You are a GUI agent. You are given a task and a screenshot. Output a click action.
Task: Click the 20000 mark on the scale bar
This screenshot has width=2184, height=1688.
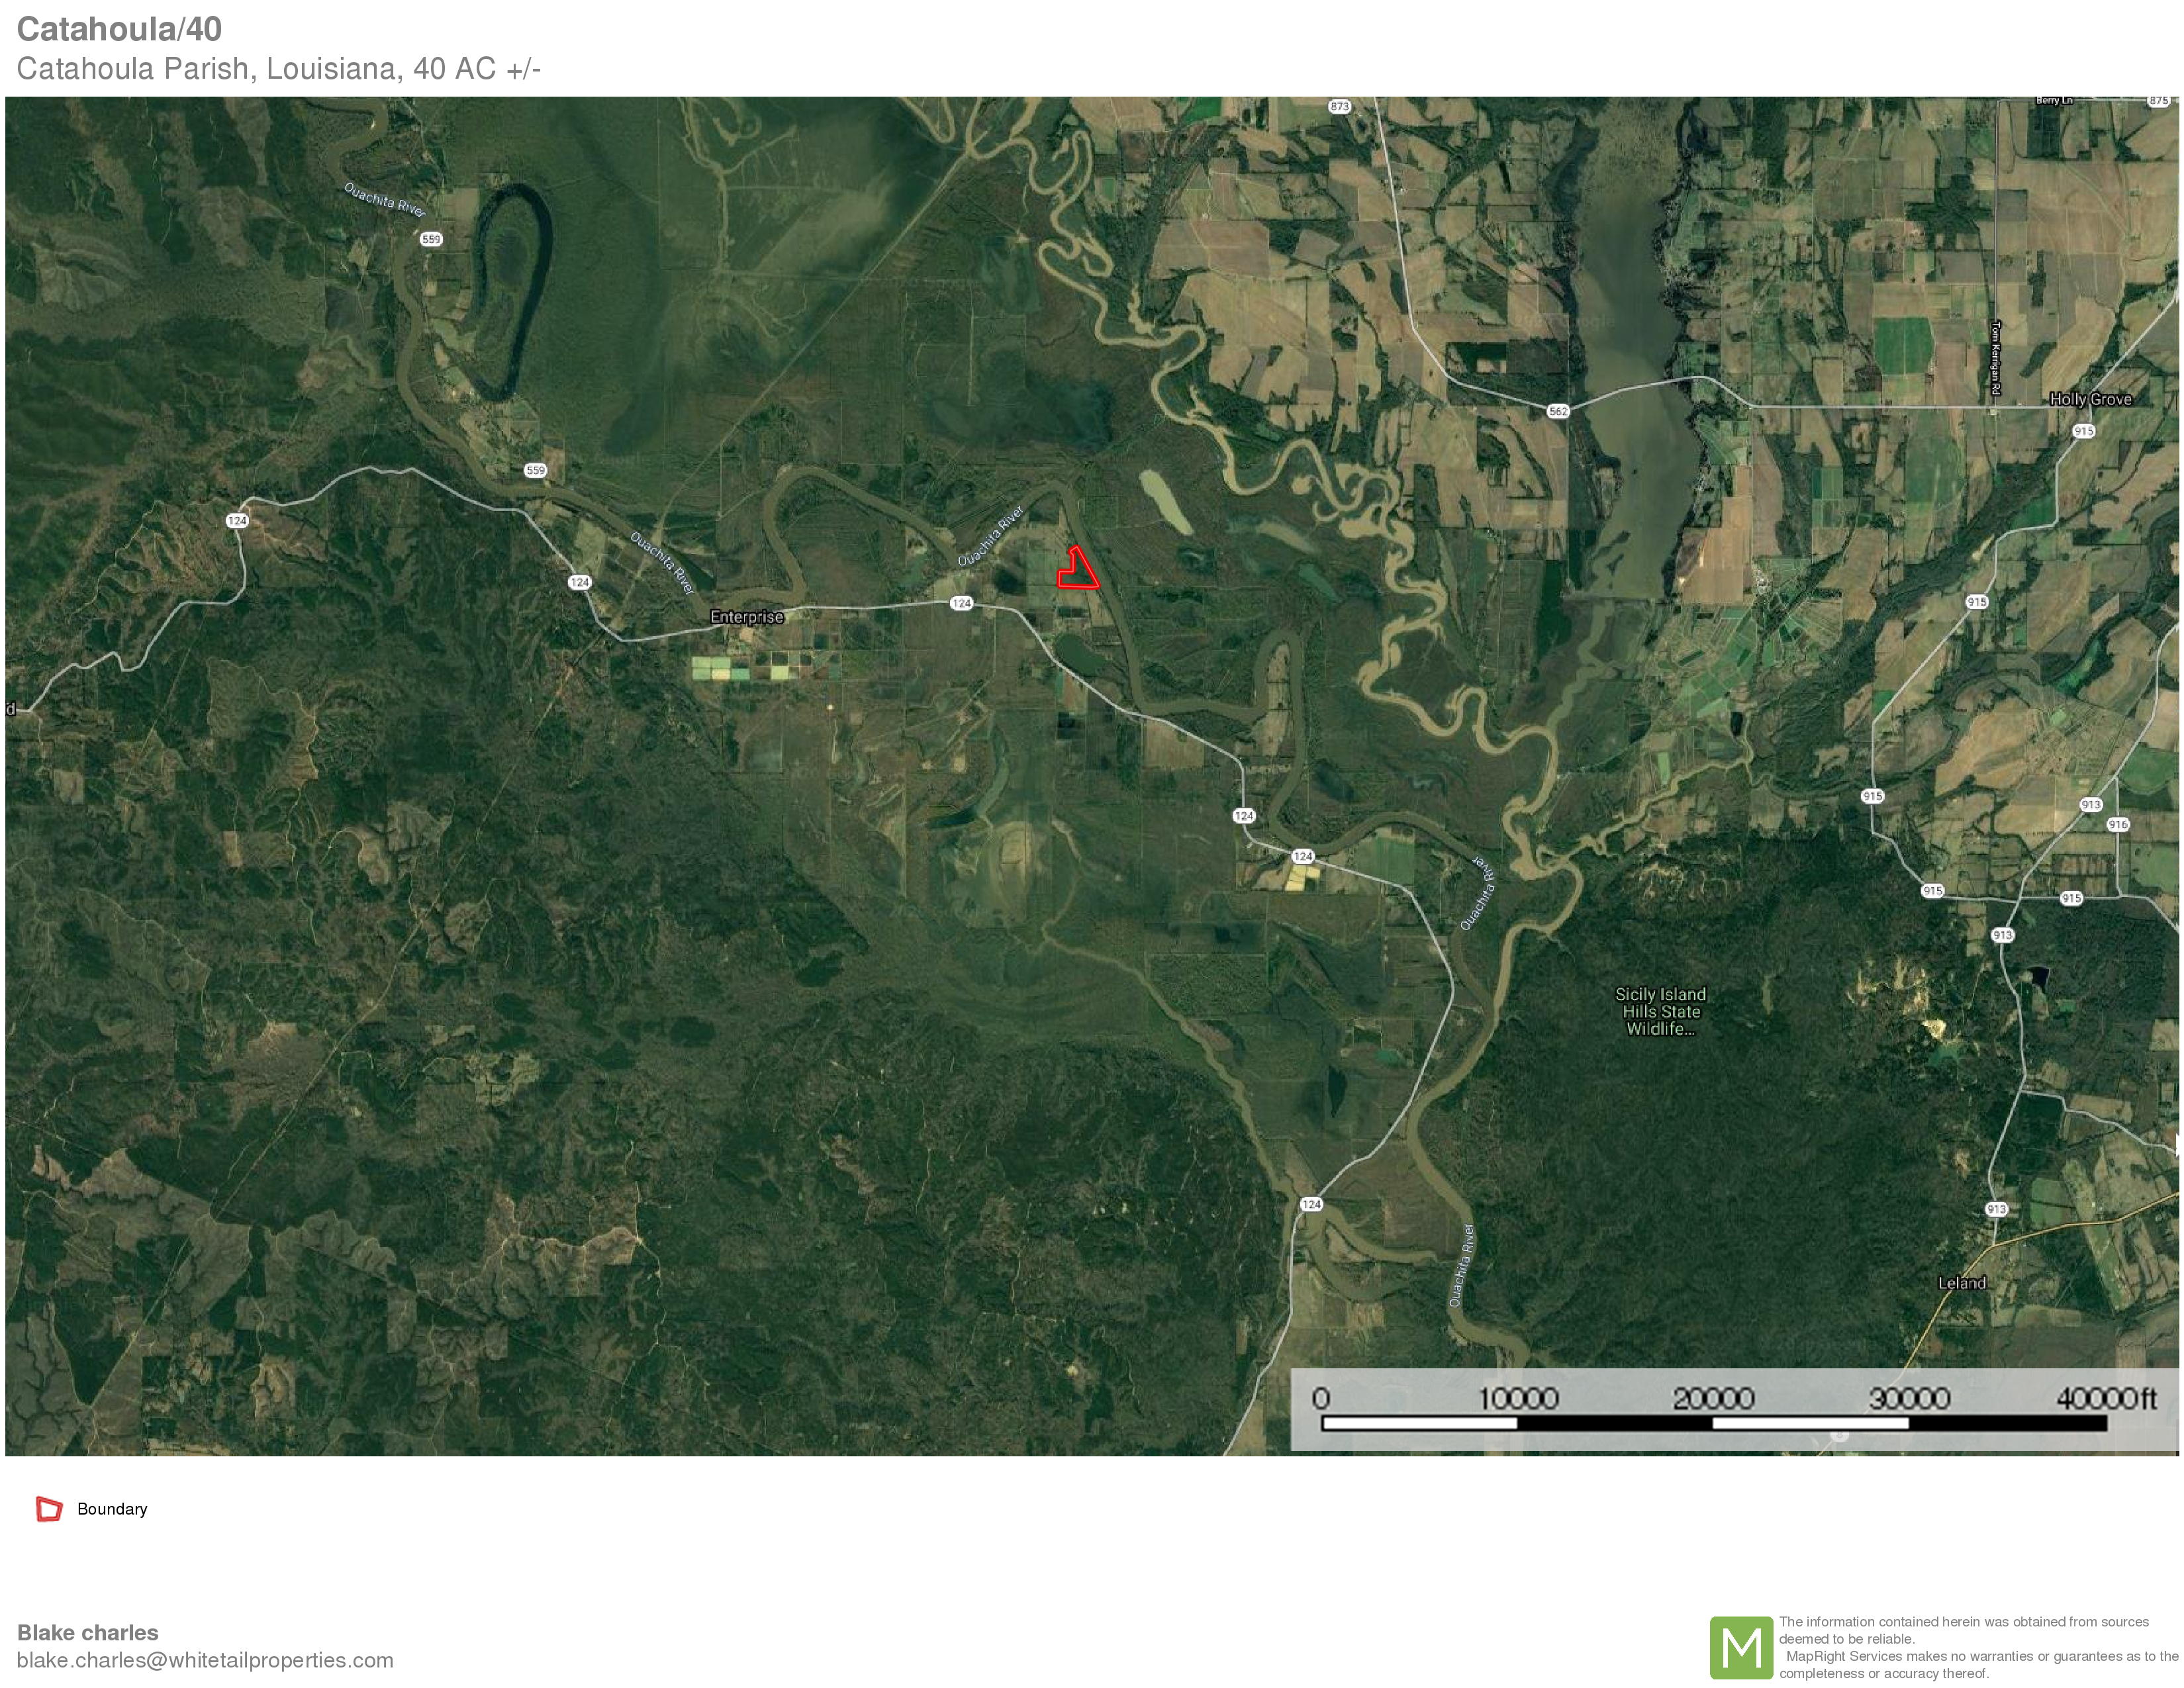1713,1398
